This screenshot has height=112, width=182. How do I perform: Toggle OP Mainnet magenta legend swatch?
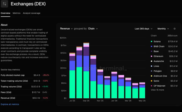point(151,86)
